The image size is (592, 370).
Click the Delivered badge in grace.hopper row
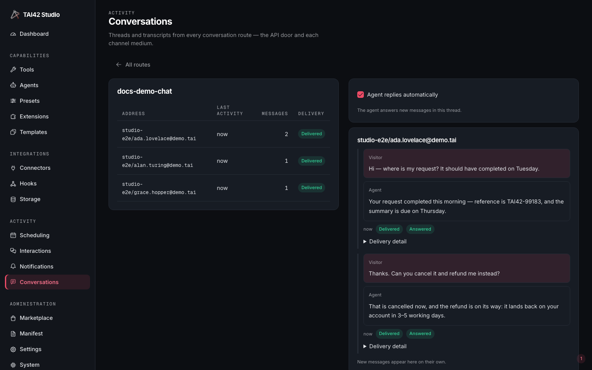click(x=312, y=188)
